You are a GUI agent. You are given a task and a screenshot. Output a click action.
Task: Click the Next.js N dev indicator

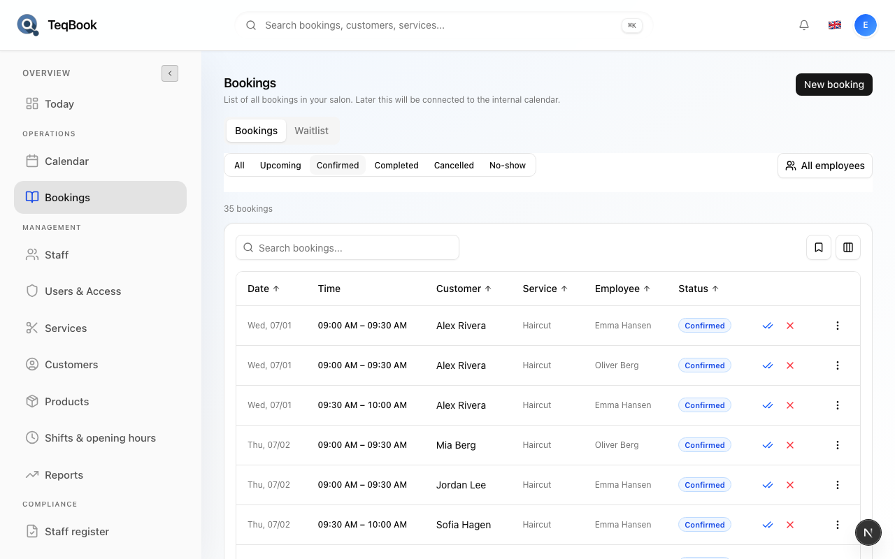[868, 532]
